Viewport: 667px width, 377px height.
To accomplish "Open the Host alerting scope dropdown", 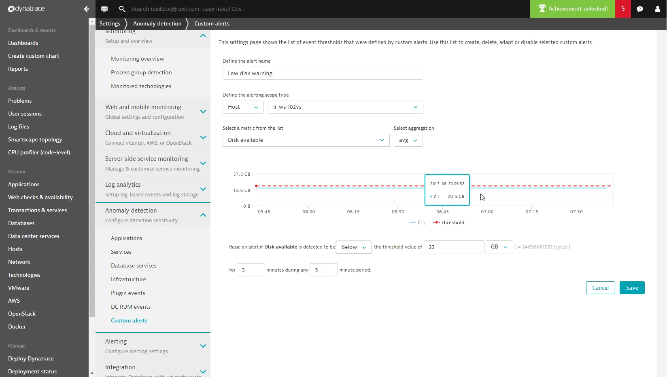I will (242, 107).
